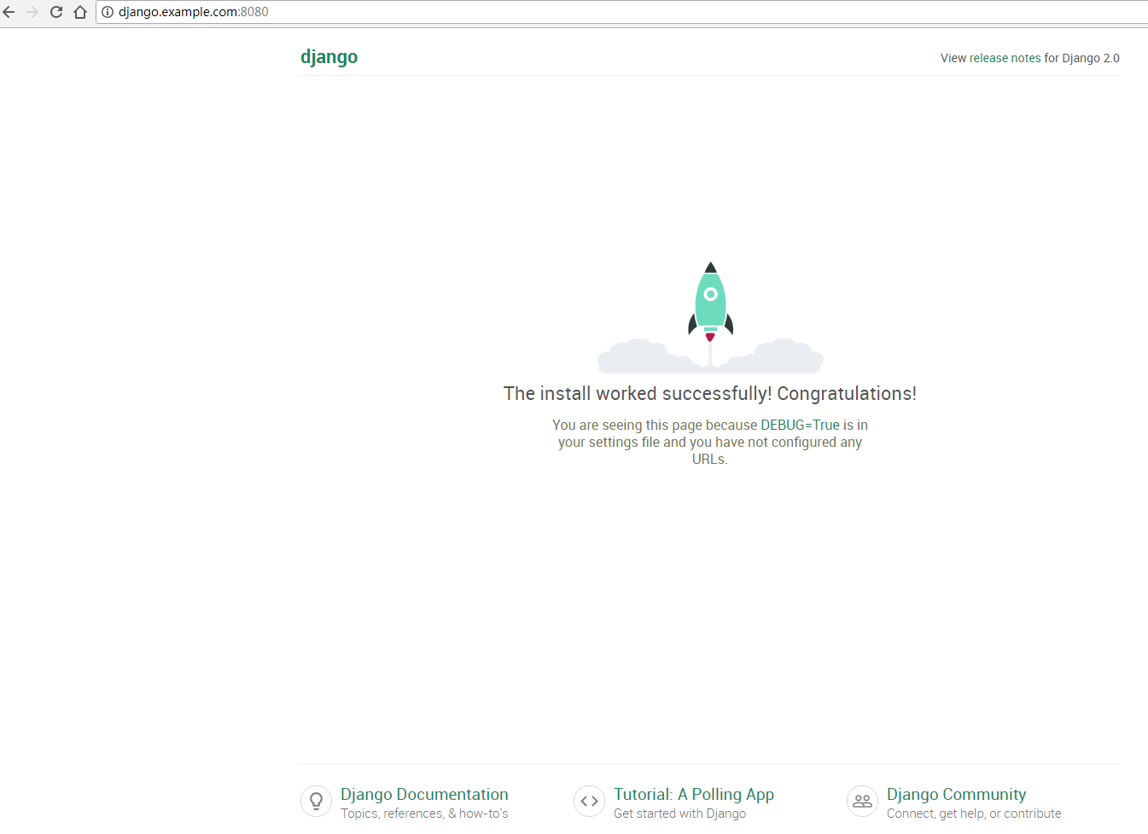The height and width of the screenshot is (834, 1148).
Task: Open the browser home page icon
Action: tap(80, 12)
